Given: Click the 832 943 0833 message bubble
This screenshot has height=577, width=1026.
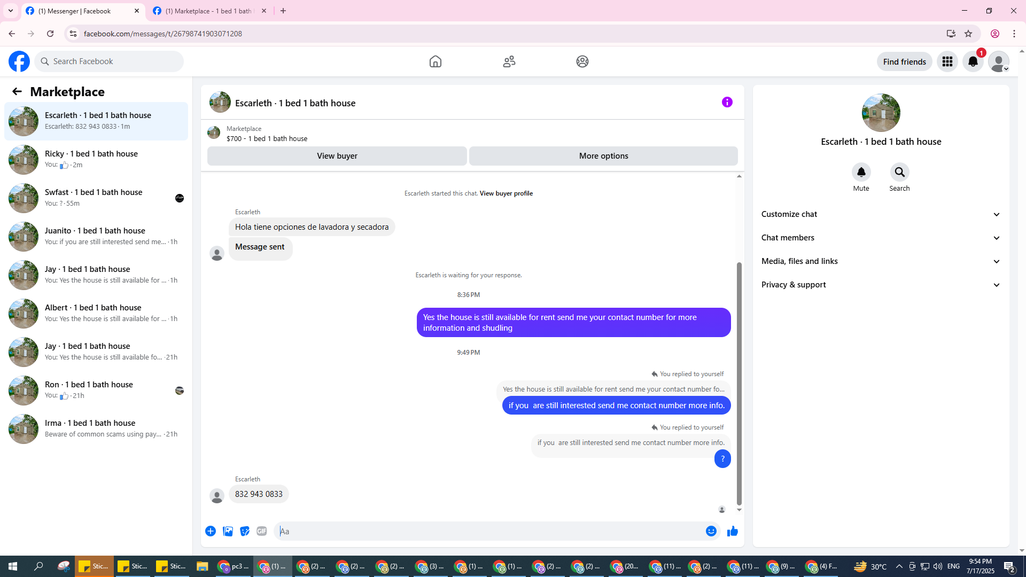Looking at the screenshot, I should point(259,494).
